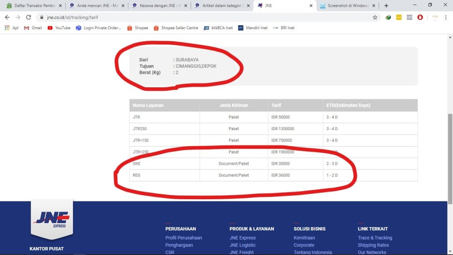Open the Google Apps grid next to Apl
Screen dimensions: 453x255
pyautogui.click(x=5, y=27)
